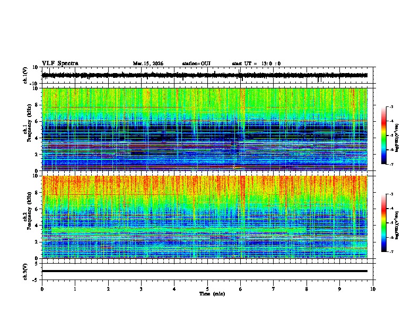Image resolution: width=420 pixels, height=324 pixels.
Task: Click the flat ch.3 trace line
Action: (205, 271)
